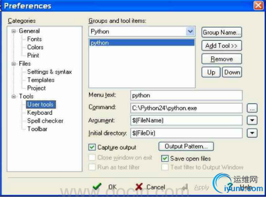Browse for command with ellipsis button

pyautogui.click(x=252, y=109)
